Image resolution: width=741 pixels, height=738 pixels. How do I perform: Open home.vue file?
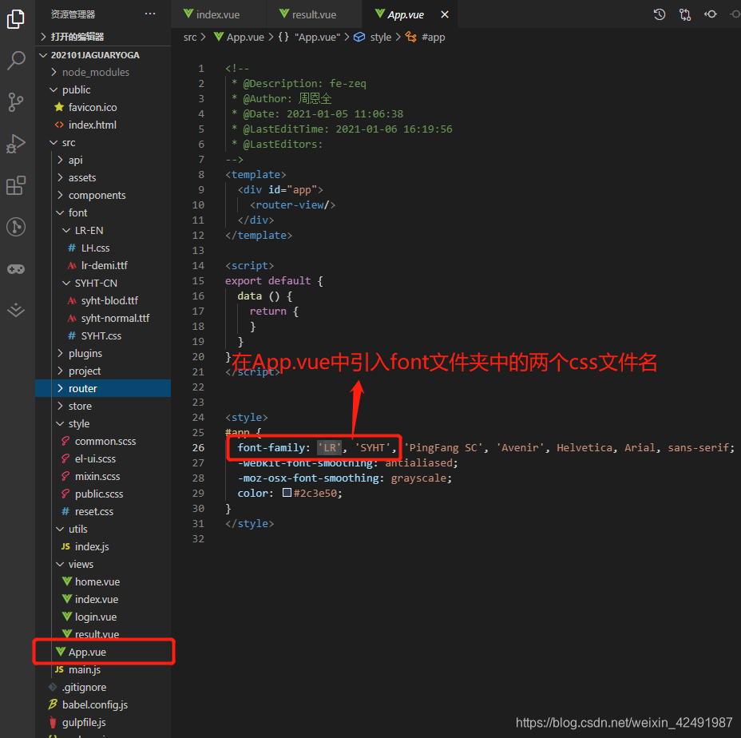102,581
